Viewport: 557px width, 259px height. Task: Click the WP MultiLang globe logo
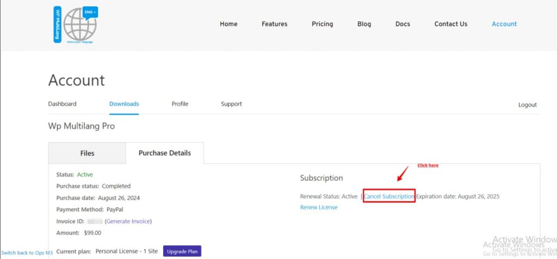[75, 25]
